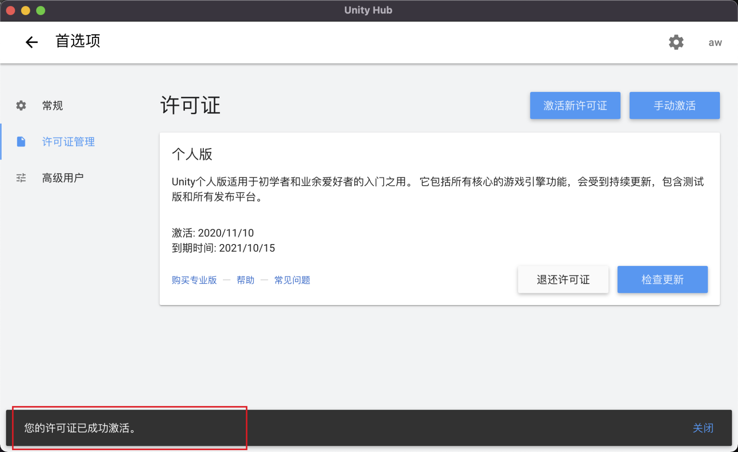Click the back arrow icon
The image size is (738, 452).
(32, 42)
